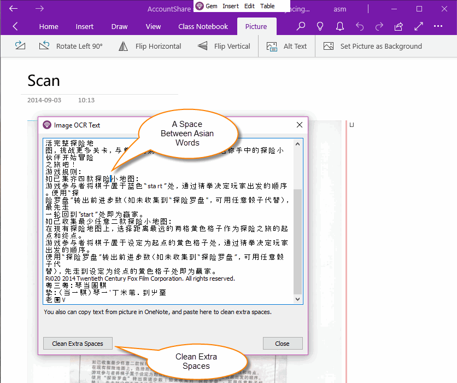The image size is (457, 383).
Task: Click the Image OCR Text dialog title
Action: click(77, 125)
